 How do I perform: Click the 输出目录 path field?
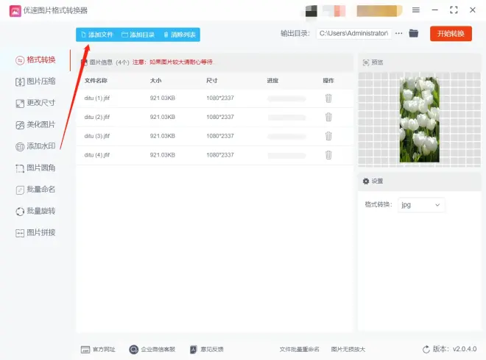(353, 34)
